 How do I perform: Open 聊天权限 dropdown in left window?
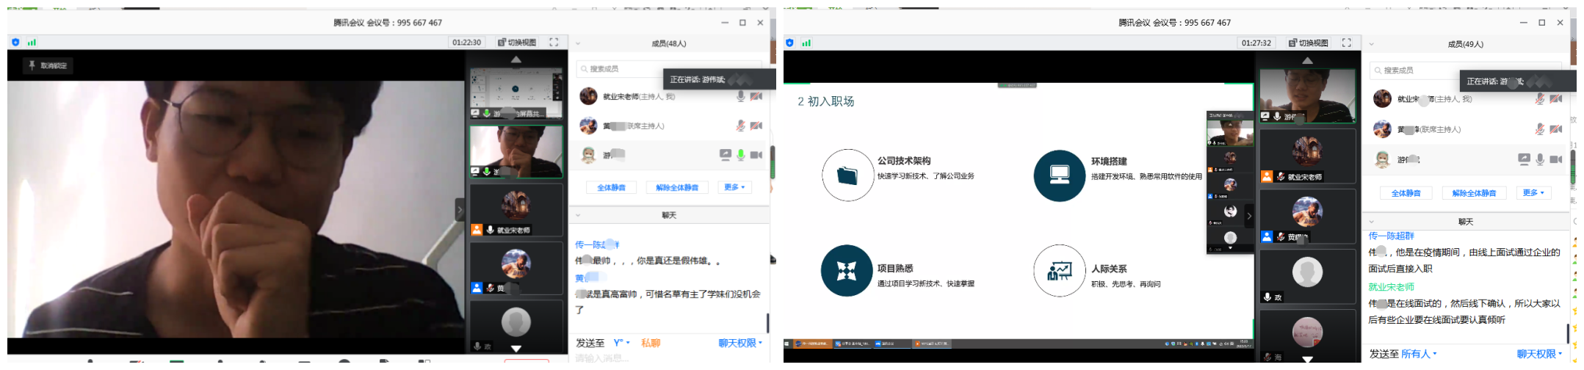coord(740,343)
